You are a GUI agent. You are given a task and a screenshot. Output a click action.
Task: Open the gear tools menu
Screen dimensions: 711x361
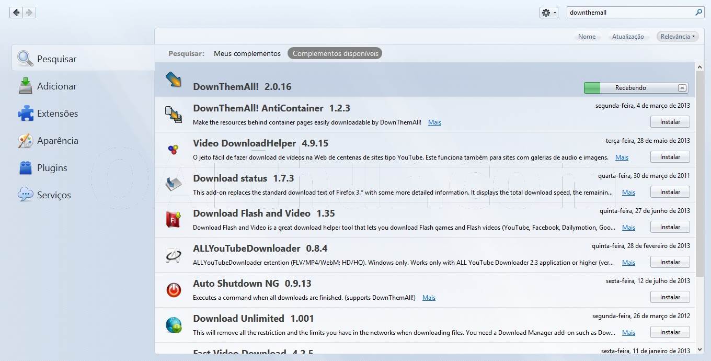549,13
